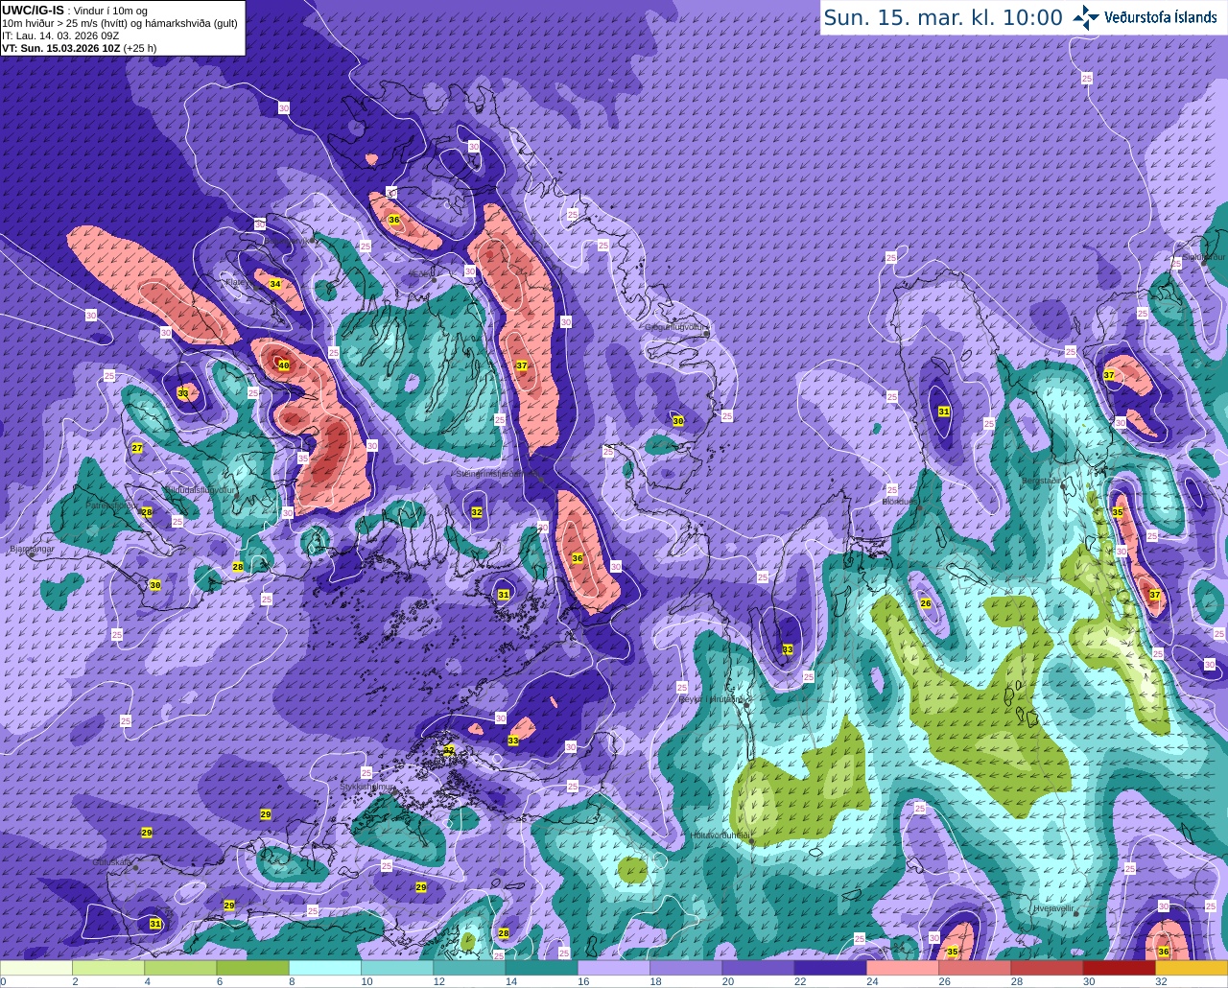Pick the 24–26 m/s pink legend swatch
Viewport: 1228px width, 988px height.
pos(903,968)
